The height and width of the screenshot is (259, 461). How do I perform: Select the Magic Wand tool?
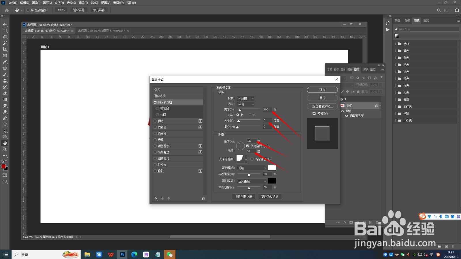pos(5,43)
